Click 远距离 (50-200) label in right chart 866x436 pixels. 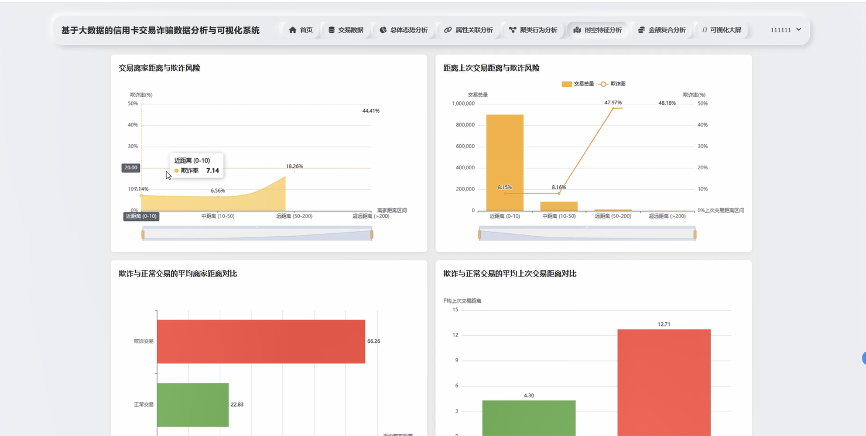[x=613, y=216]
